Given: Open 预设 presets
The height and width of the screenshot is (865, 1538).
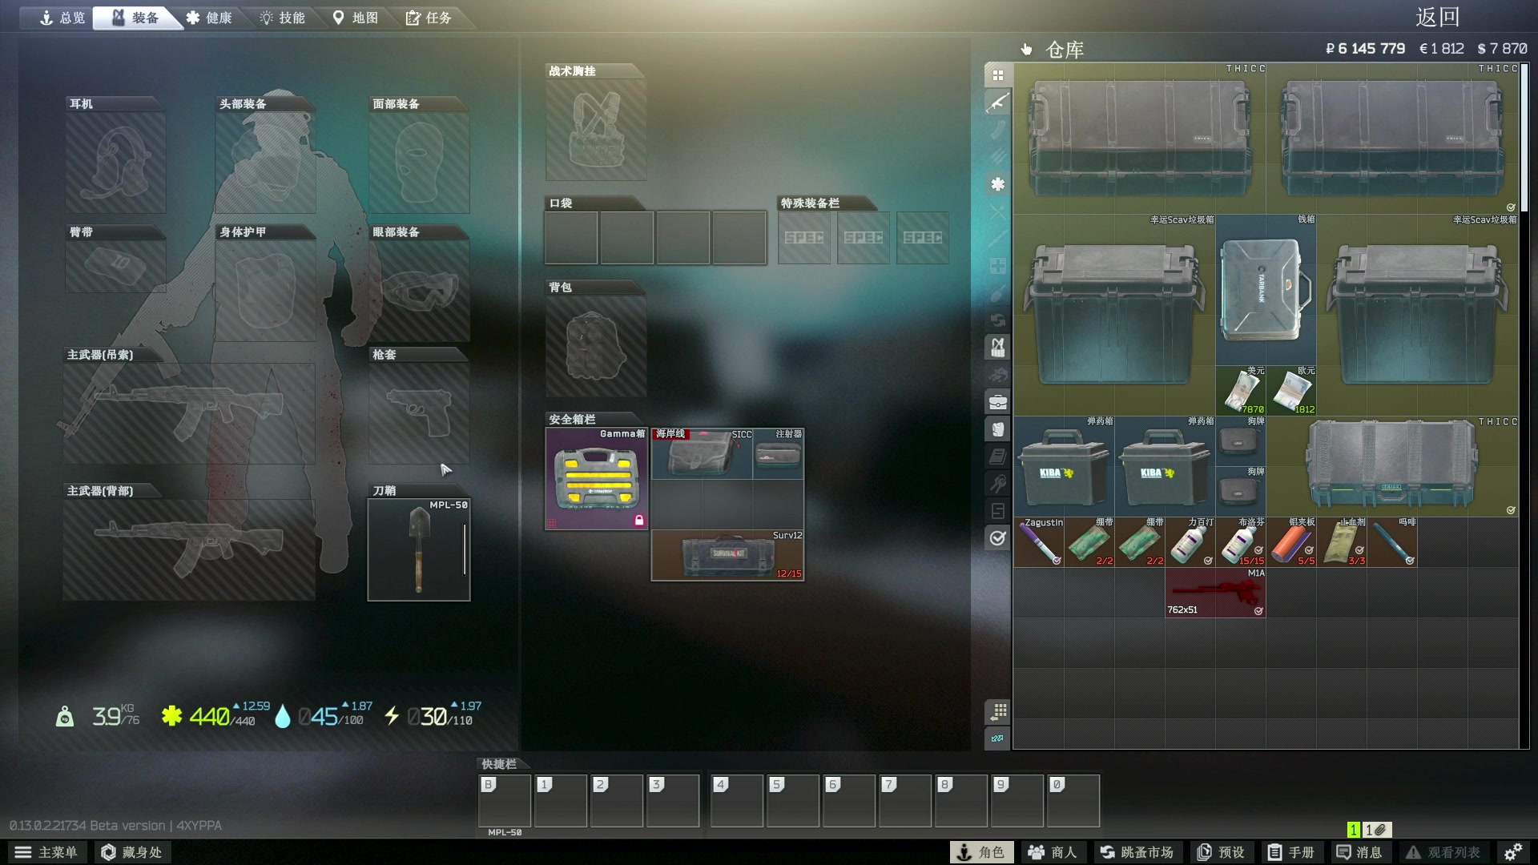Looking at the screenshot, I should (1222, 852).
